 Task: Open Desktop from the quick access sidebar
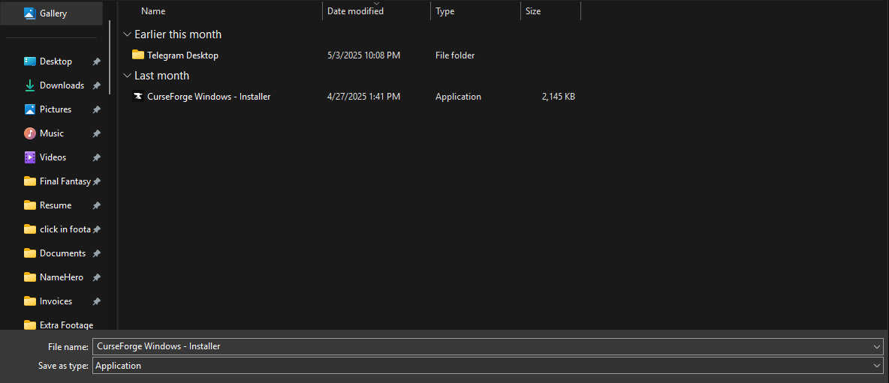pos(30,61)
